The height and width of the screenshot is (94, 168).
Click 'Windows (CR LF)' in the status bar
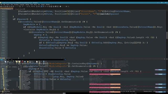click(x=148, y=91)
